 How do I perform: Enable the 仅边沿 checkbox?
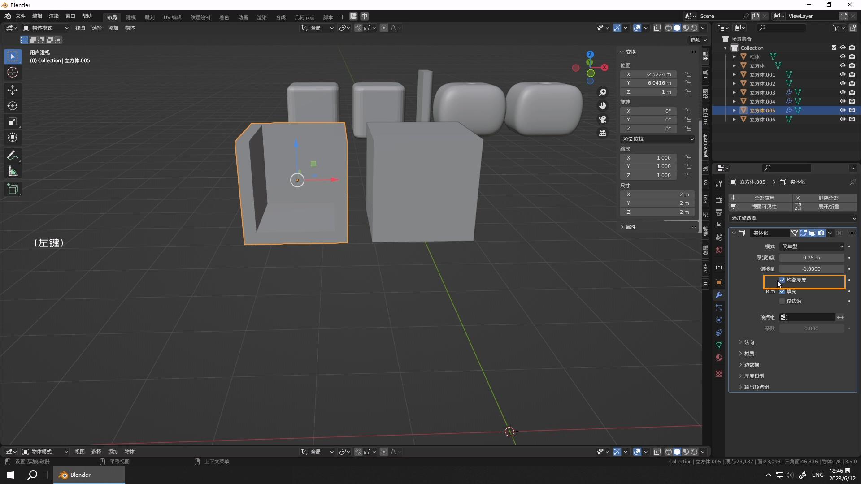point(782,301)
